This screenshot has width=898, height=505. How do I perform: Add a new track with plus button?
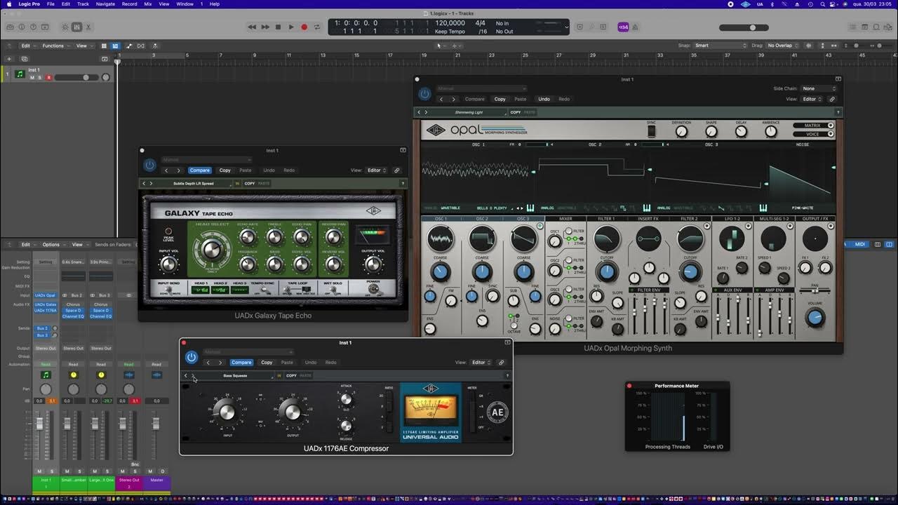9,59
